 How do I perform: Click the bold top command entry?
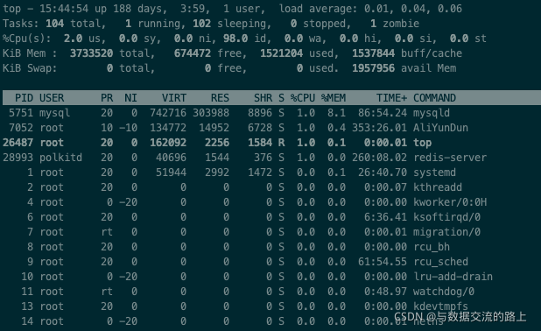423,143
